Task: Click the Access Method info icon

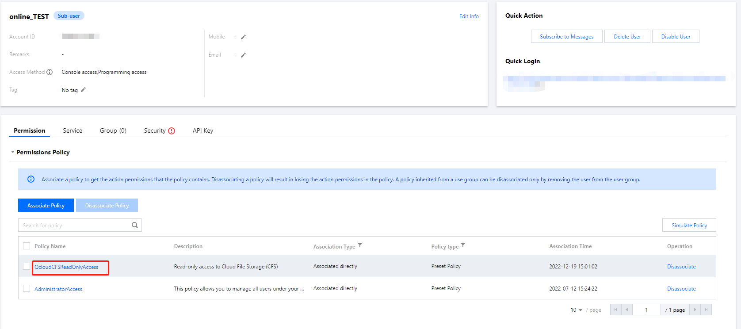Action: (50, 72)
